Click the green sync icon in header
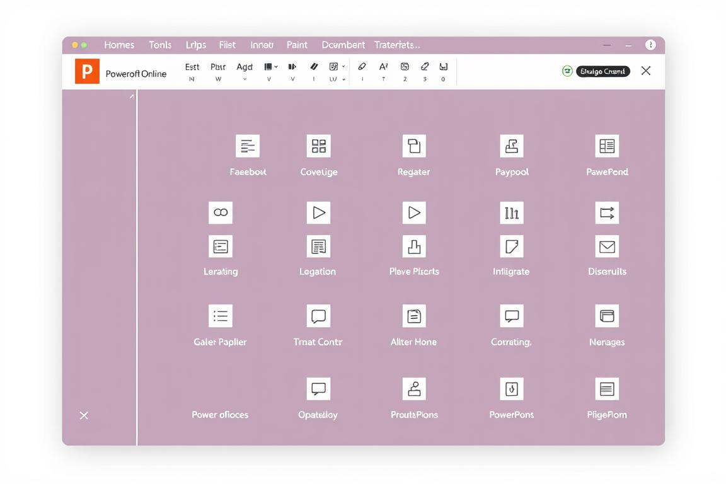Image resolution: width=726 pixels, height=484 pixels. [567, 71]
